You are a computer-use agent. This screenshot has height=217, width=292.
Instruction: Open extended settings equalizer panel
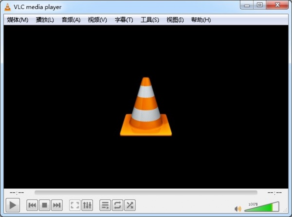(87, 205)
